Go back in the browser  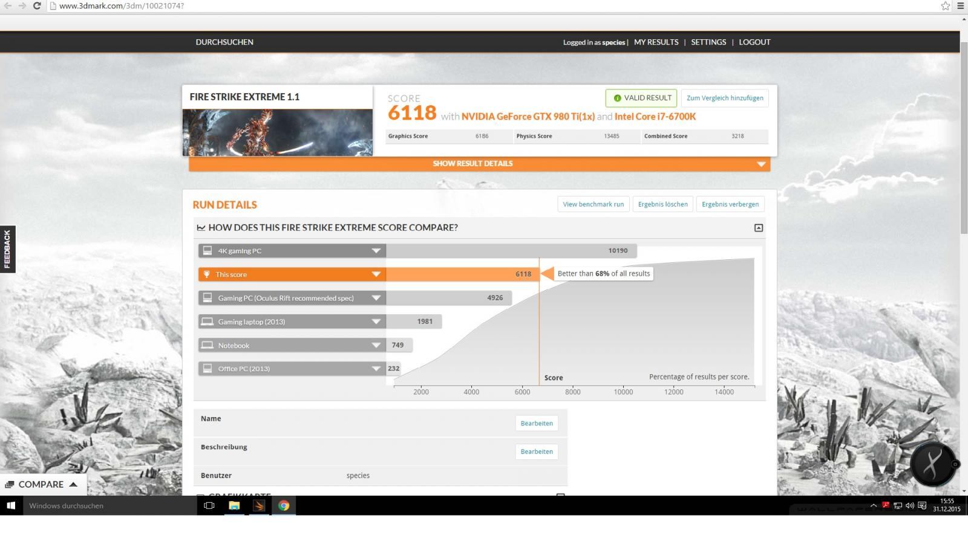pos(8,5)
